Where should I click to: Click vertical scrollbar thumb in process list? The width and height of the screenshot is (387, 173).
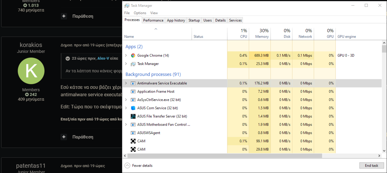click(384, 49)
